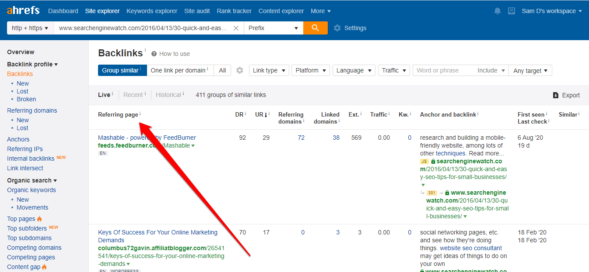The height and width of the screenshot is (272, 589).
Task: Open the http + https protocol dropdown
Action: [30, 28]
